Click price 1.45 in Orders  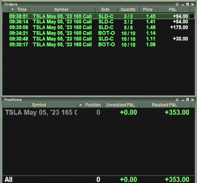(x=151, y=16)
